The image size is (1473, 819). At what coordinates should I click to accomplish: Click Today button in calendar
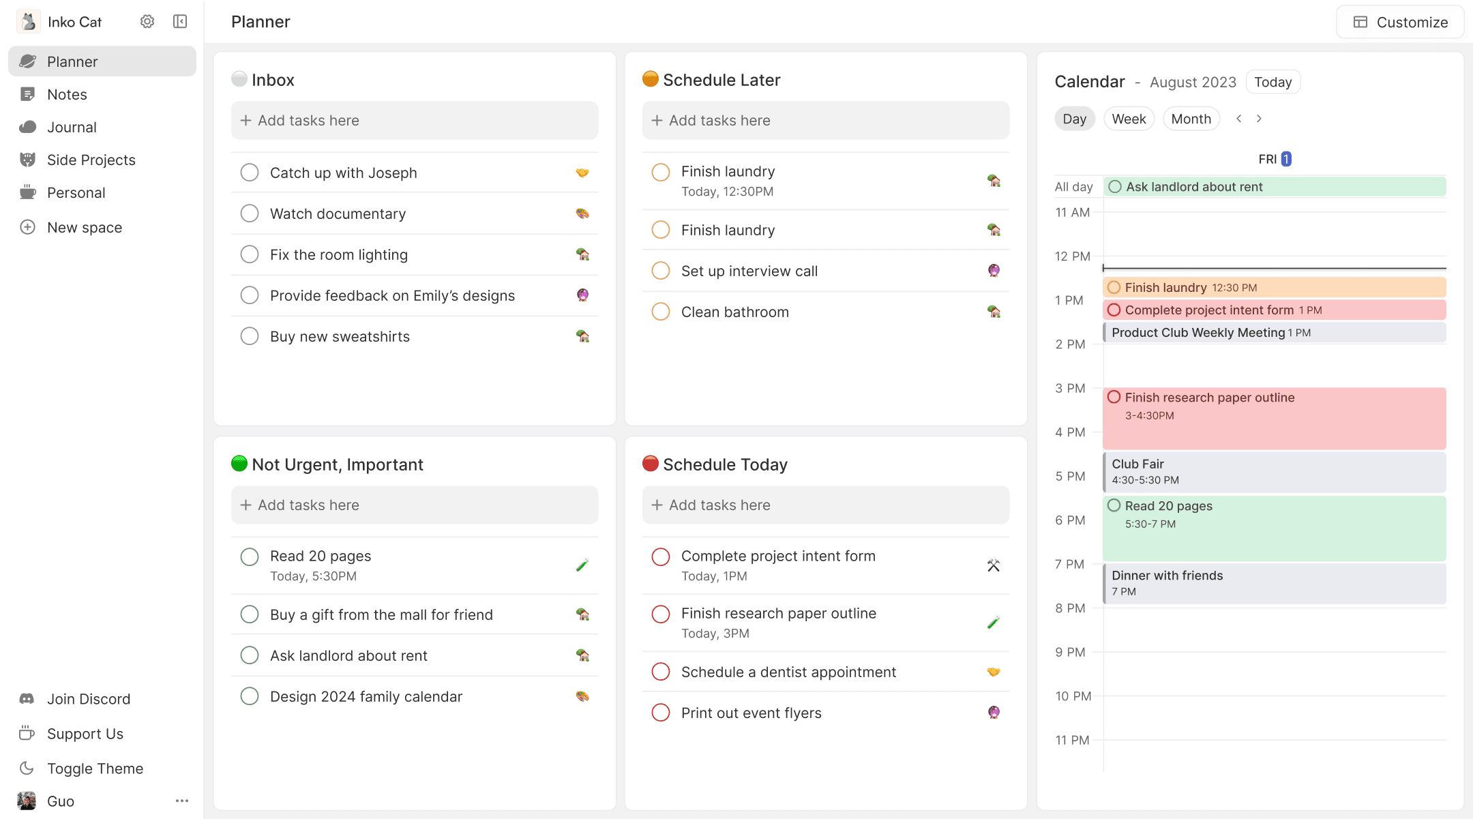[1273, 82]
